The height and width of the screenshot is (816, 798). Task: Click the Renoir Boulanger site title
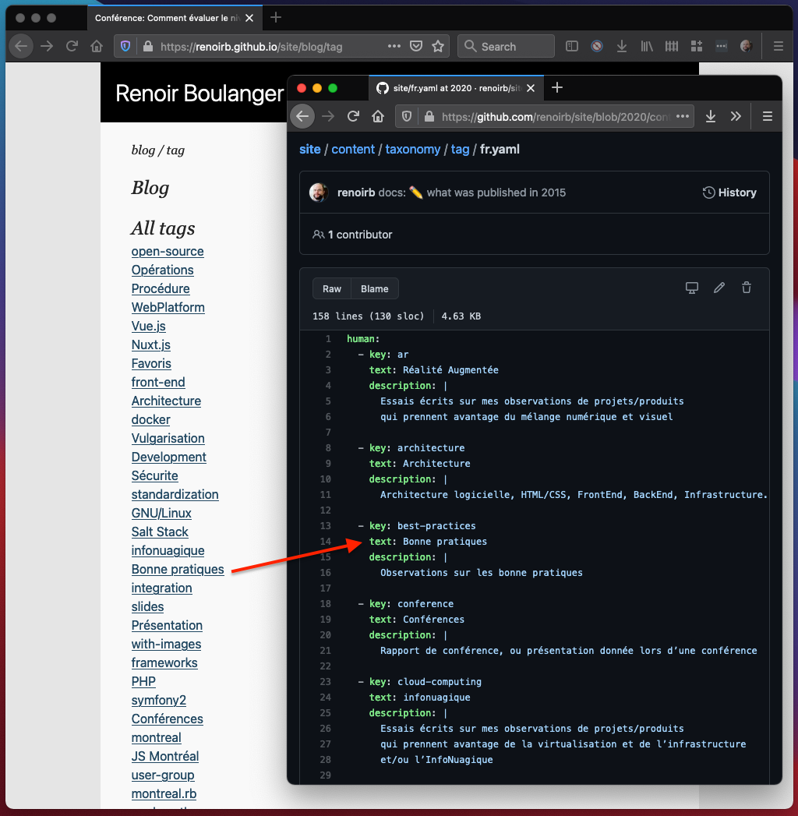[199, 94]
